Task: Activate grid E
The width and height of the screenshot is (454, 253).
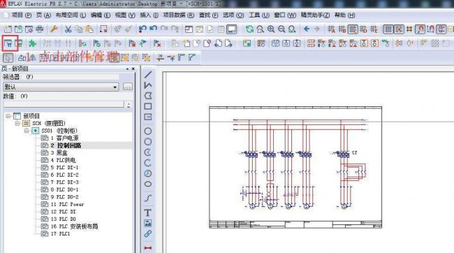Action: (374, 29)
